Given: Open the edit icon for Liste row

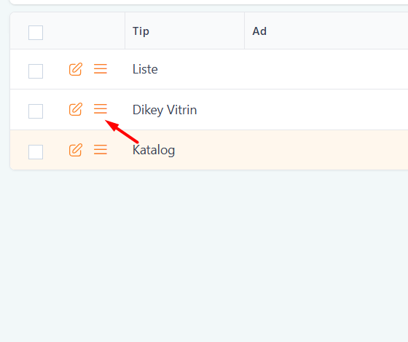Looking at the screenshot, I should (x=76, y=69).
